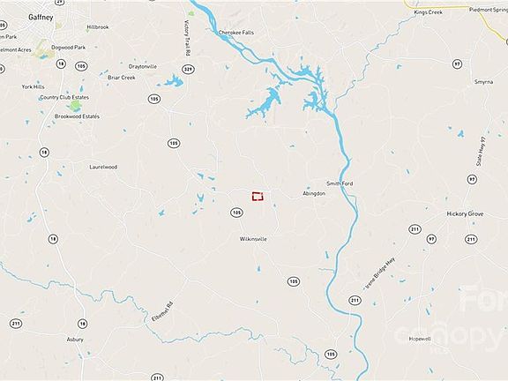Image resolution: width=508 pixels, height=381 pixels.
Task: Click the route 329 shield on Victory Trail Rd
Action: tap(188, 69)
